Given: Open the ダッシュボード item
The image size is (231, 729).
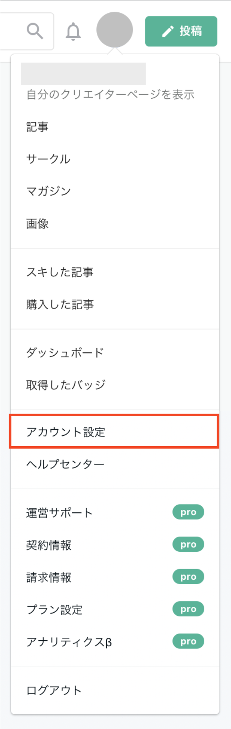Looking at the screenshot, I should click(x=115, y=353).
